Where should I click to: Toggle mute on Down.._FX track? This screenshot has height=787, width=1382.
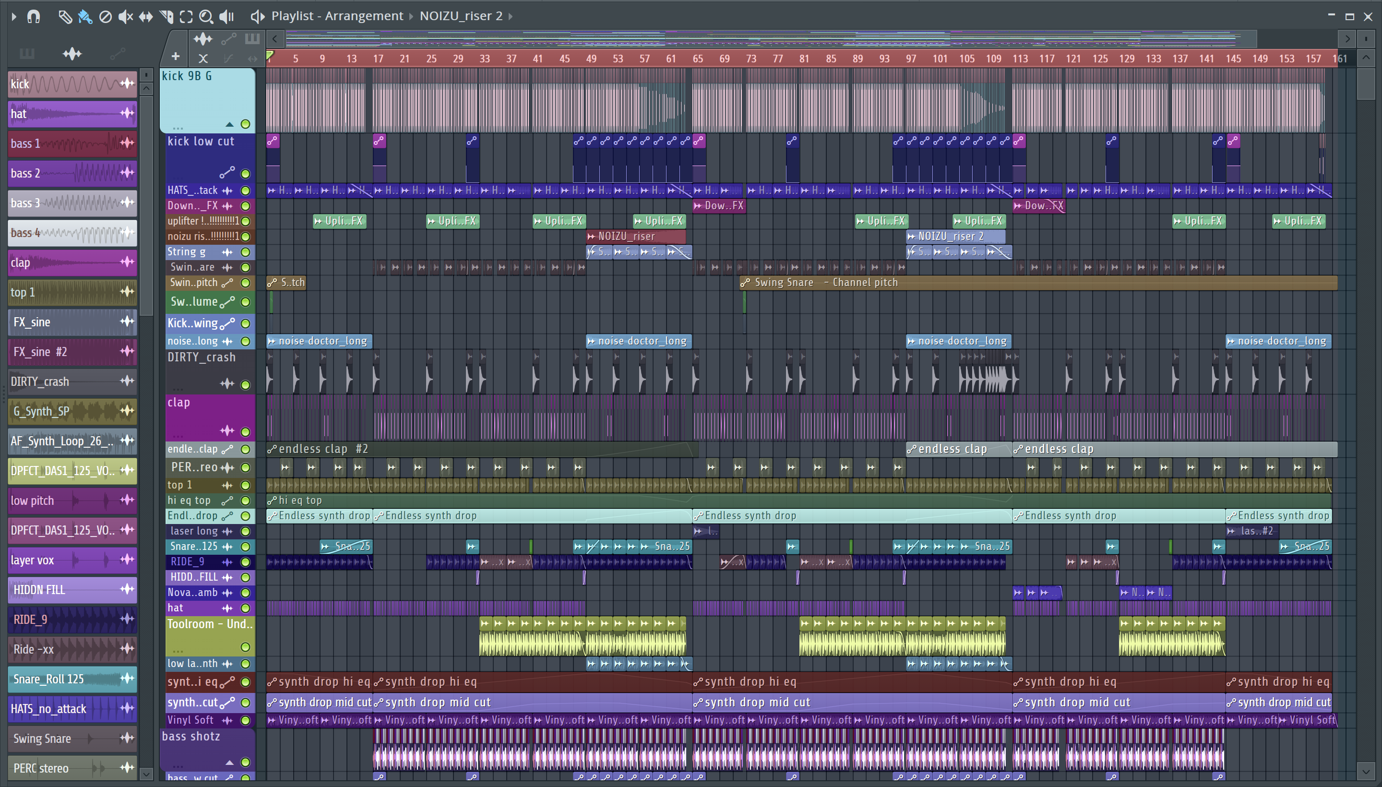coord(245,206)
